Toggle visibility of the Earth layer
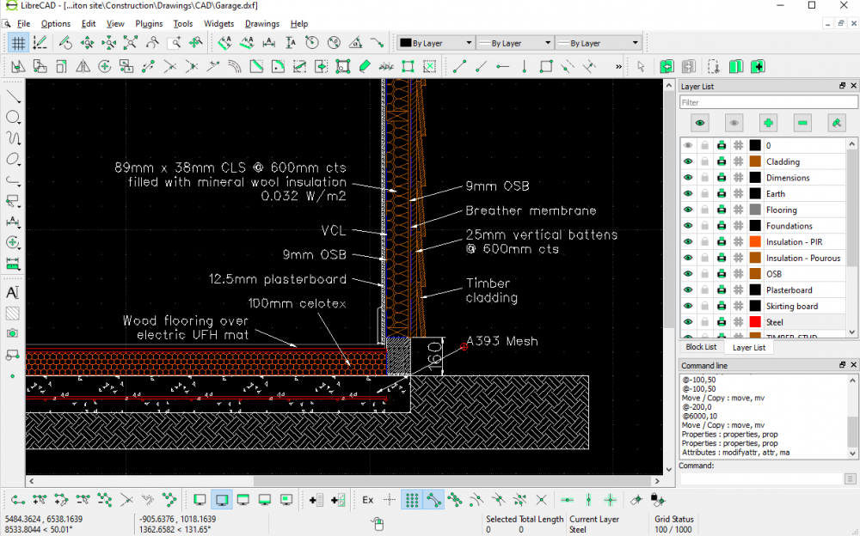Image resolution: width=860 pixels, height=536 pixels. 688,193
